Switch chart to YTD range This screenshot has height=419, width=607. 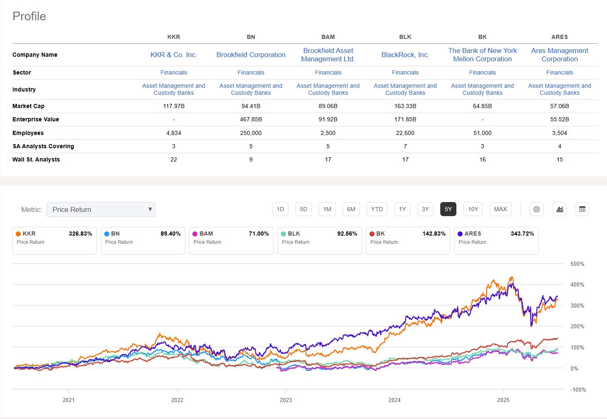point(377,209)
